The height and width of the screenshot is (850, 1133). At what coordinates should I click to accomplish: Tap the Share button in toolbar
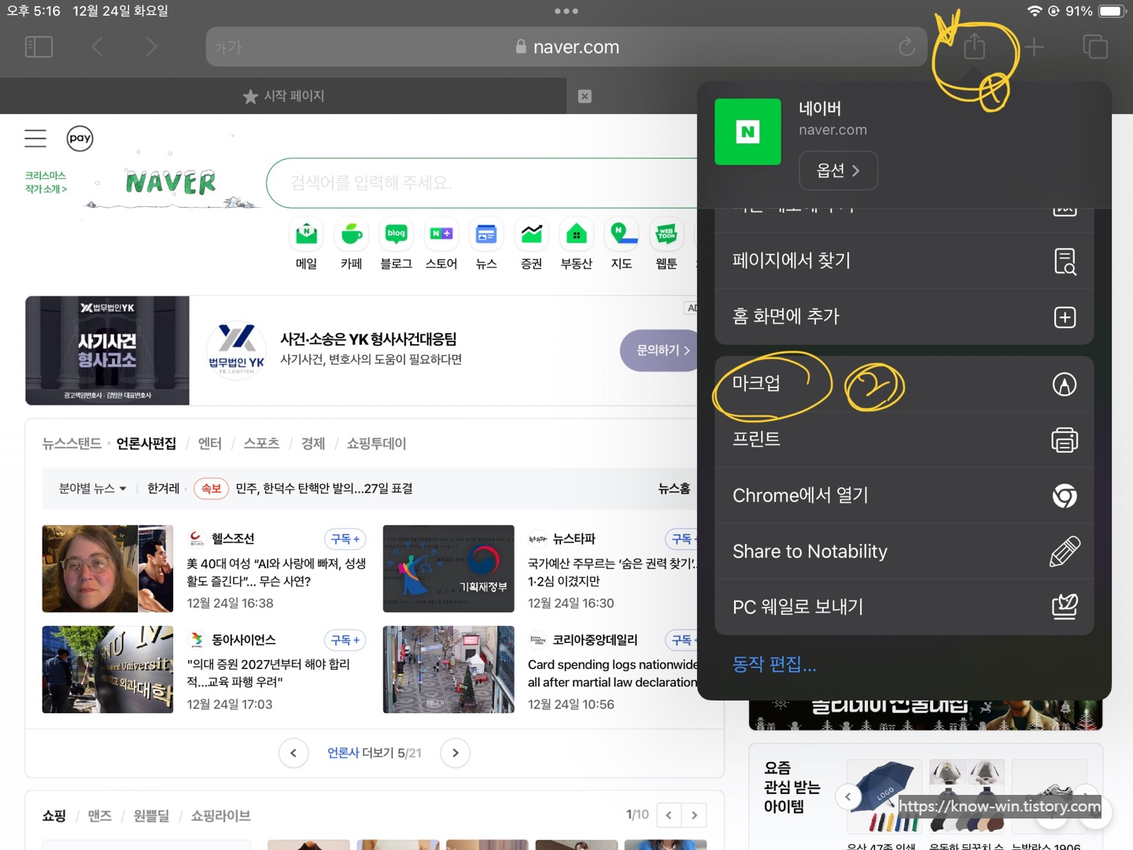click(974, 46)
